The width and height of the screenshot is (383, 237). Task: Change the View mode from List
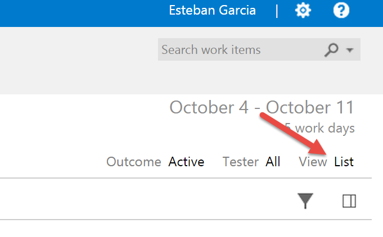(344, 162)
